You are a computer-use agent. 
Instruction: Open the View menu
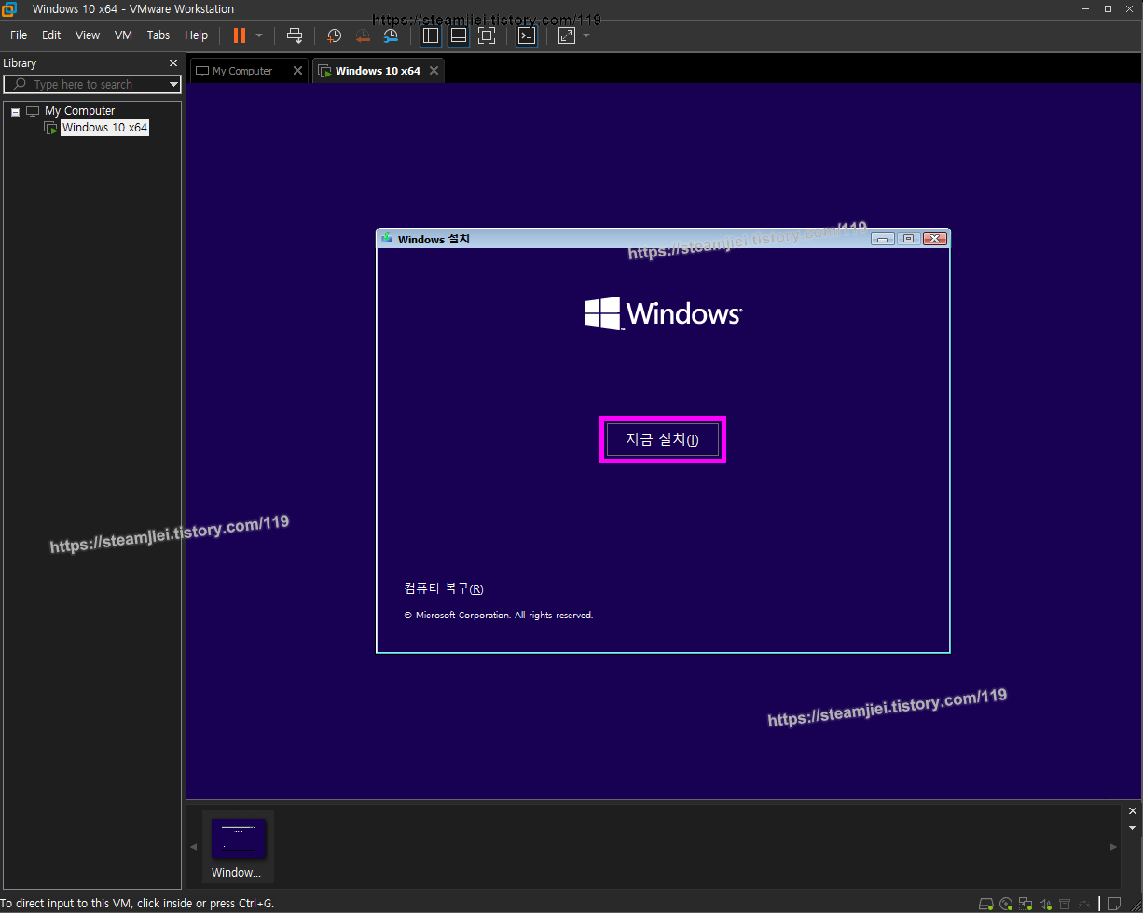tap(88, 35)
